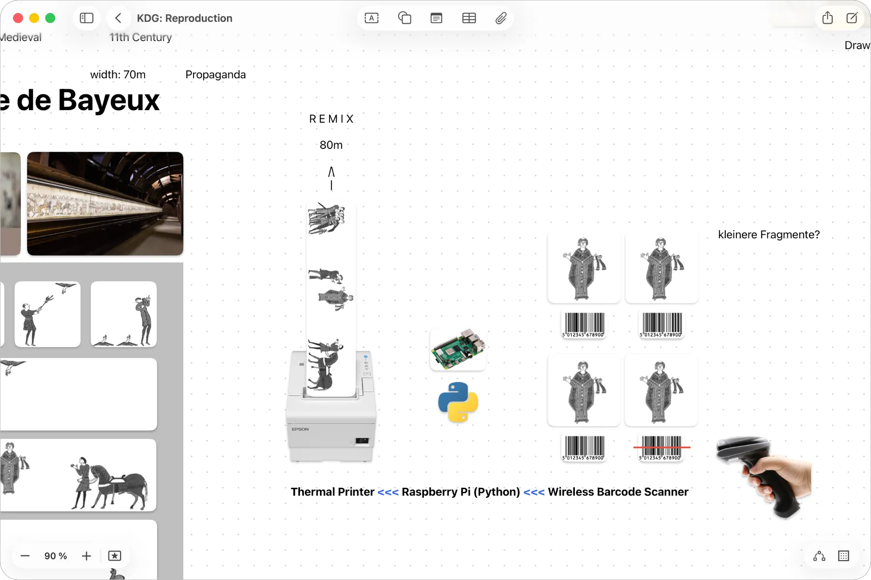The width and height of the screenshot is (871, 580).
Task: Share the board
Action: [827, 18]
